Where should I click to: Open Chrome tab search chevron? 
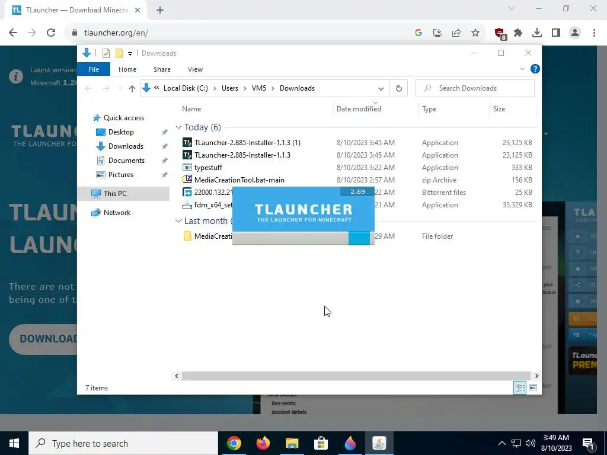click(512, 8)
